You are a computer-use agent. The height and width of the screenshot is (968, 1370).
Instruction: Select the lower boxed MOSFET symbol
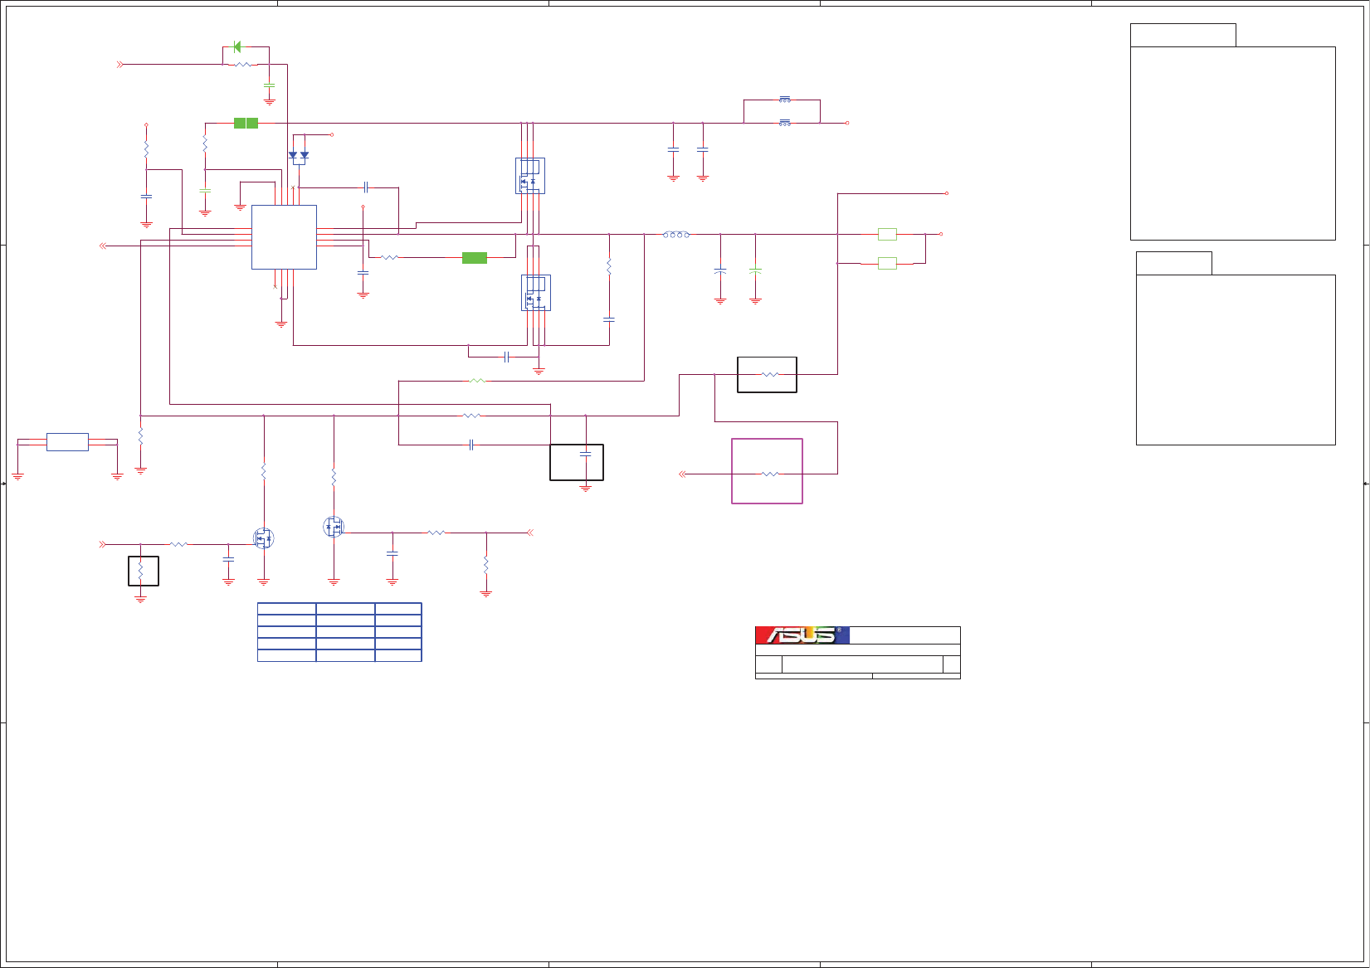pyautogui.click(x=536, y=293)
